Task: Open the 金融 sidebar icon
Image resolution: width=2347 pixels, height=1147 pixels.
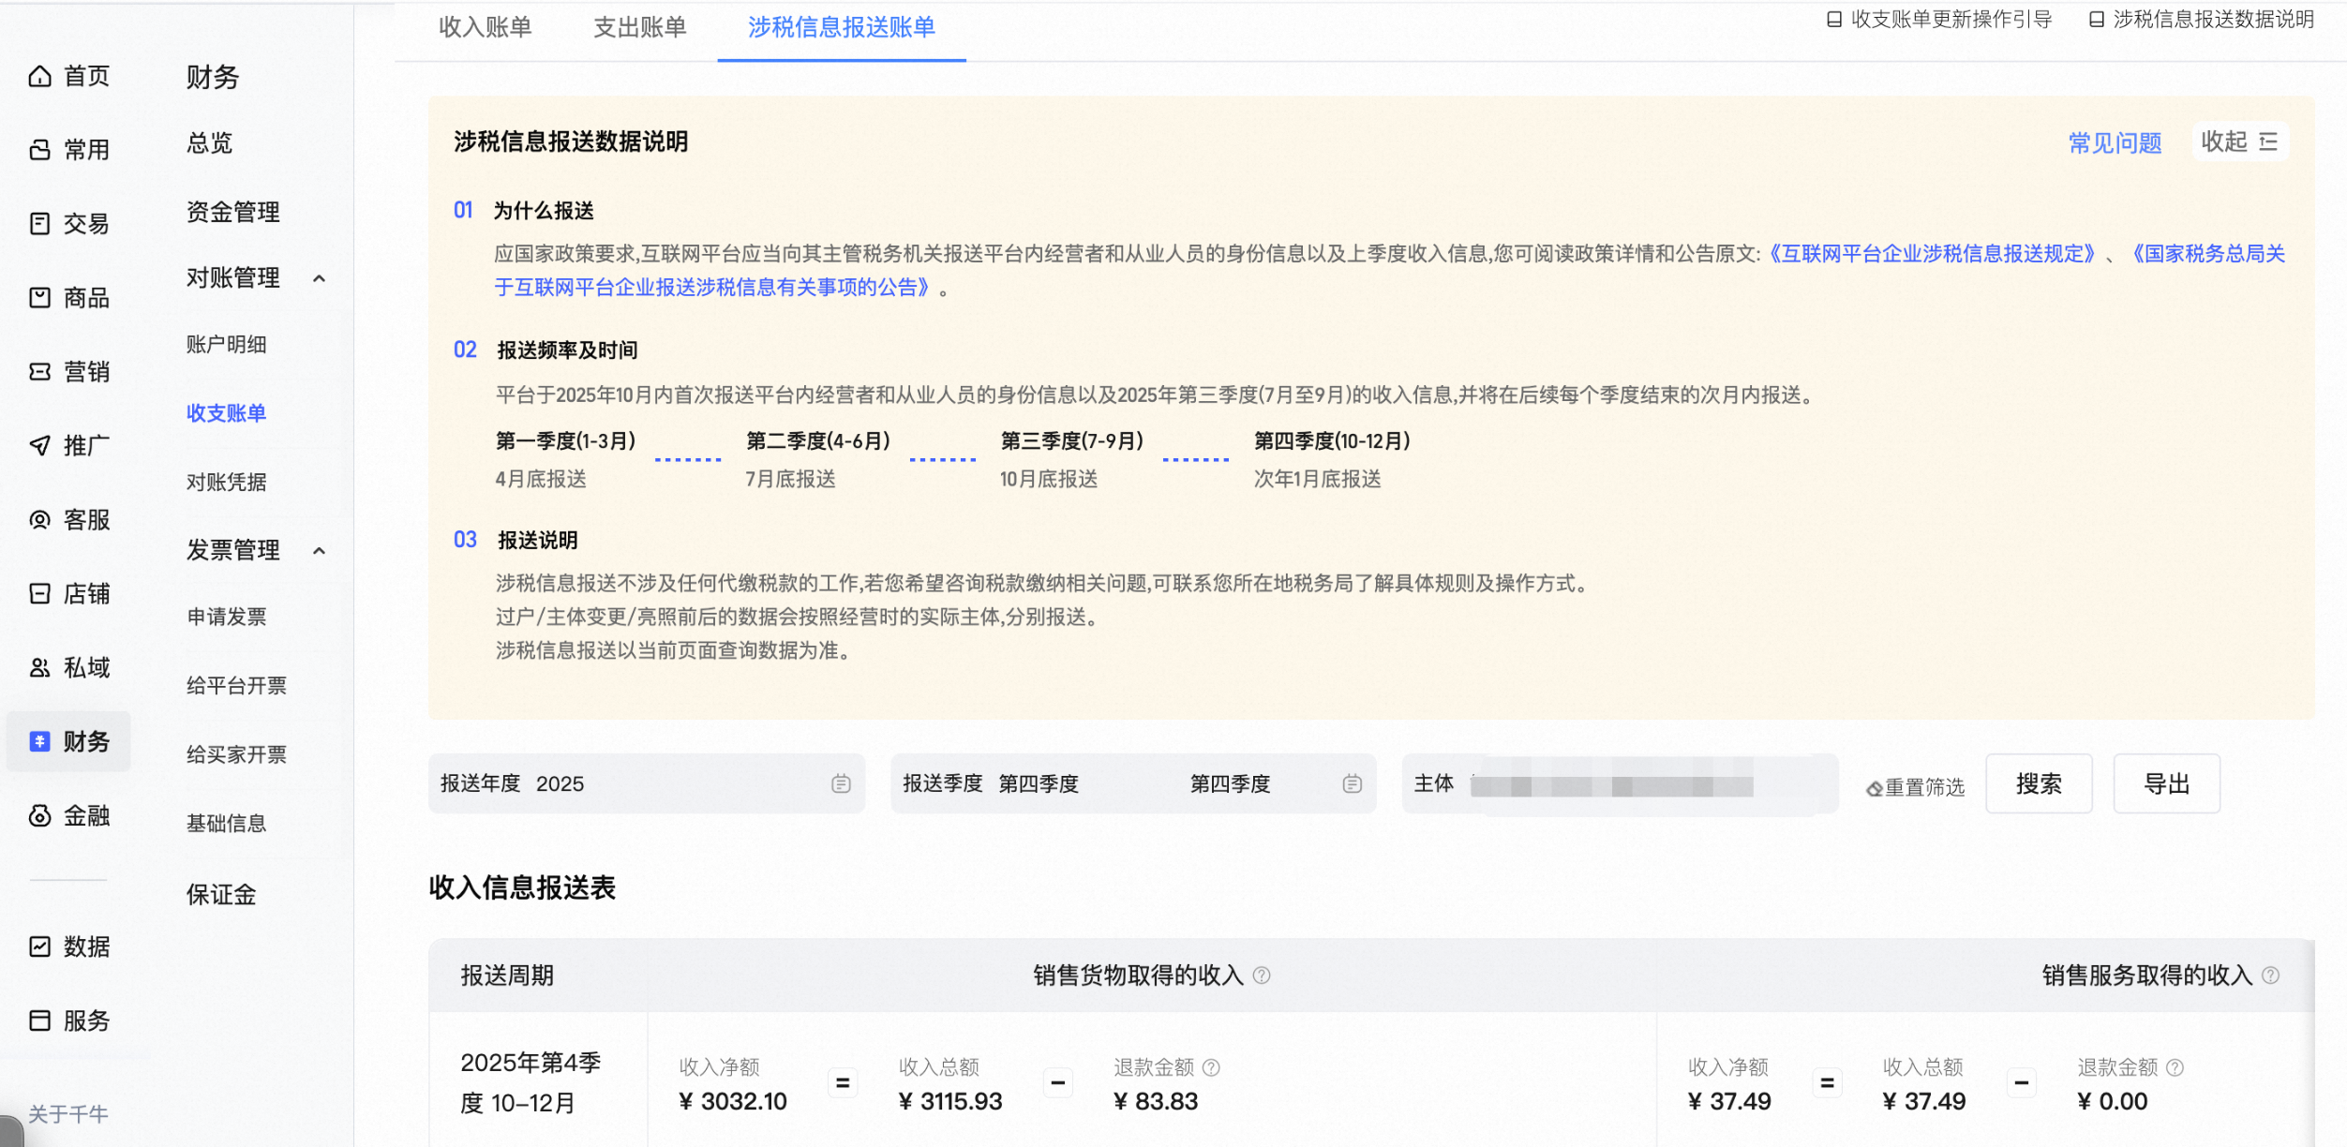Action: coord(39,815)
